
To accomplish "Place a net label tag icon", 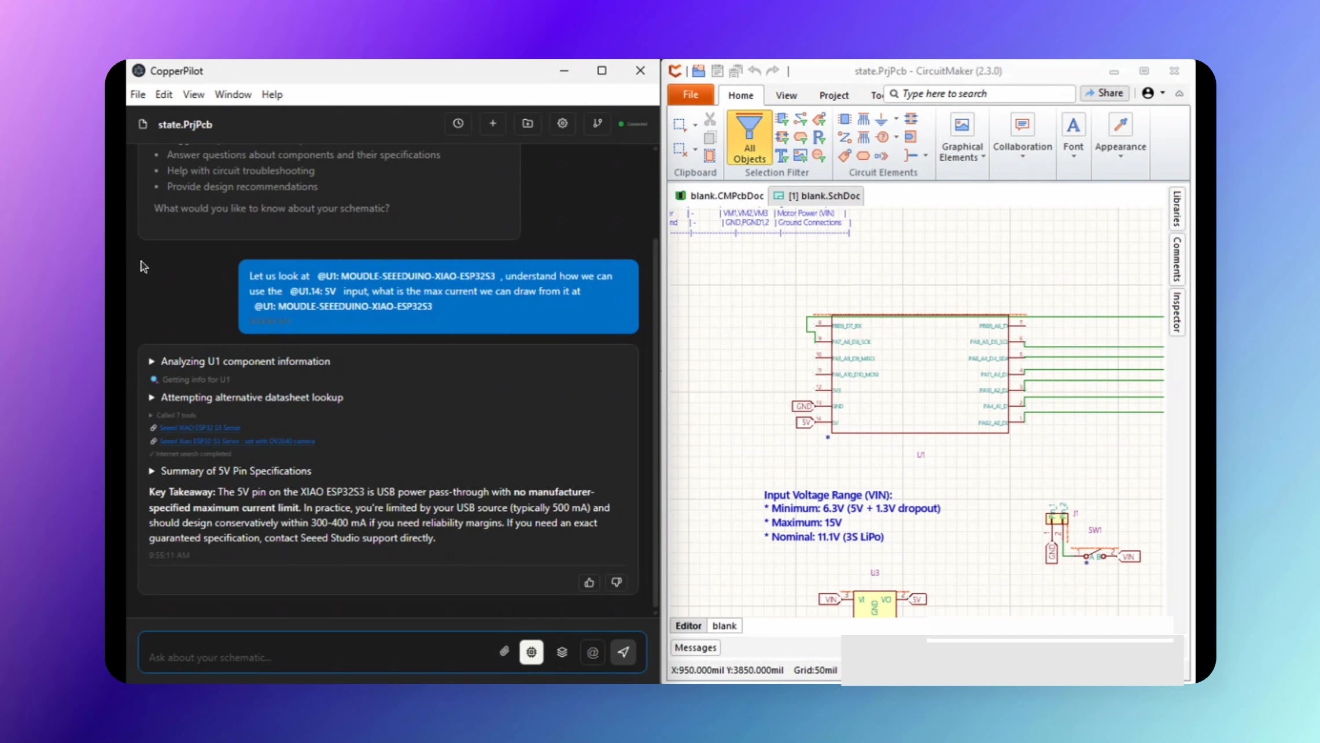I will (x=845, y=156).
